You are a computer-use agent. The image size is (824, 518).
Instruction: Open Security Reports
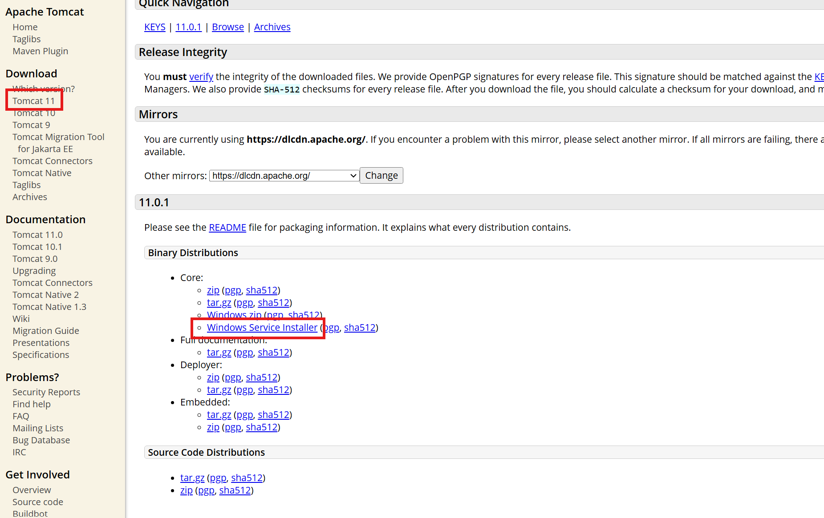(46, 392)
